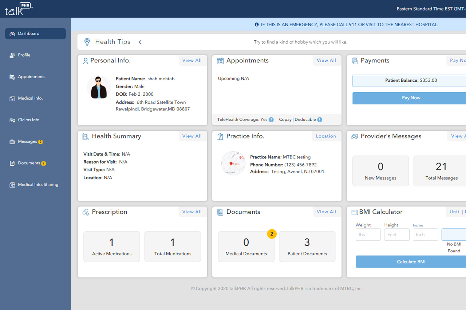This screenshot has height=310, width=466.
Task: Click the Appointments calendar card icon
Action: (x=220, y=61)
